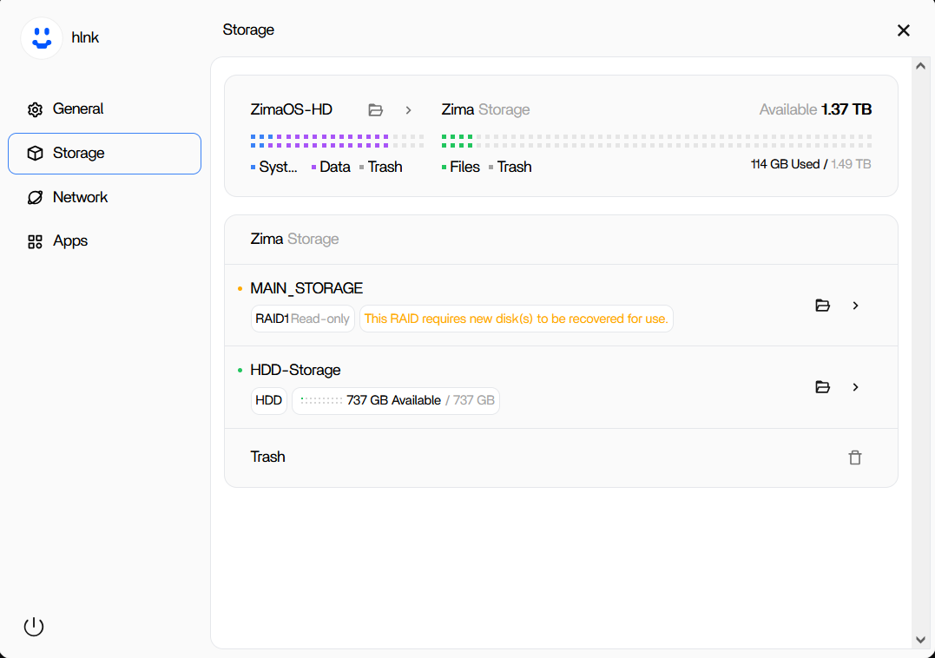
Task: Click the MAIN_STORAGE orange status dot
Action: point(240,288)
